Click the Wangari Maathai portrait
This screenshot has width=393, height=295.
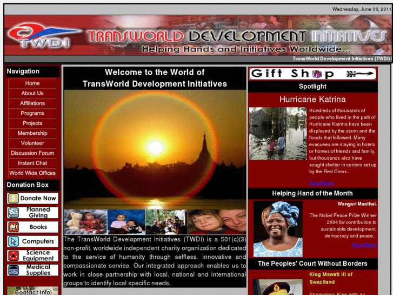coord(278,229)
